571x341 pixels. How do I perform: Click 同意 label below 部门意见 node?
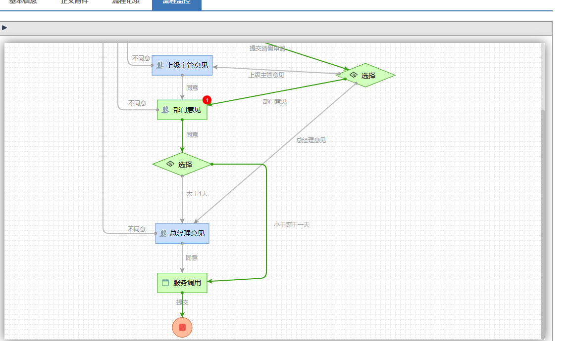click(x=192, y=134)
